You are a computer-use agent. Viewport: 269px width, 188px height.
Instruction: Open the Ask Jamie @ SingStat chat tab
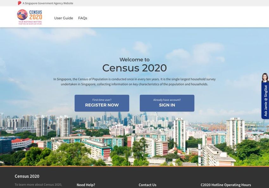tap(265, 100)
